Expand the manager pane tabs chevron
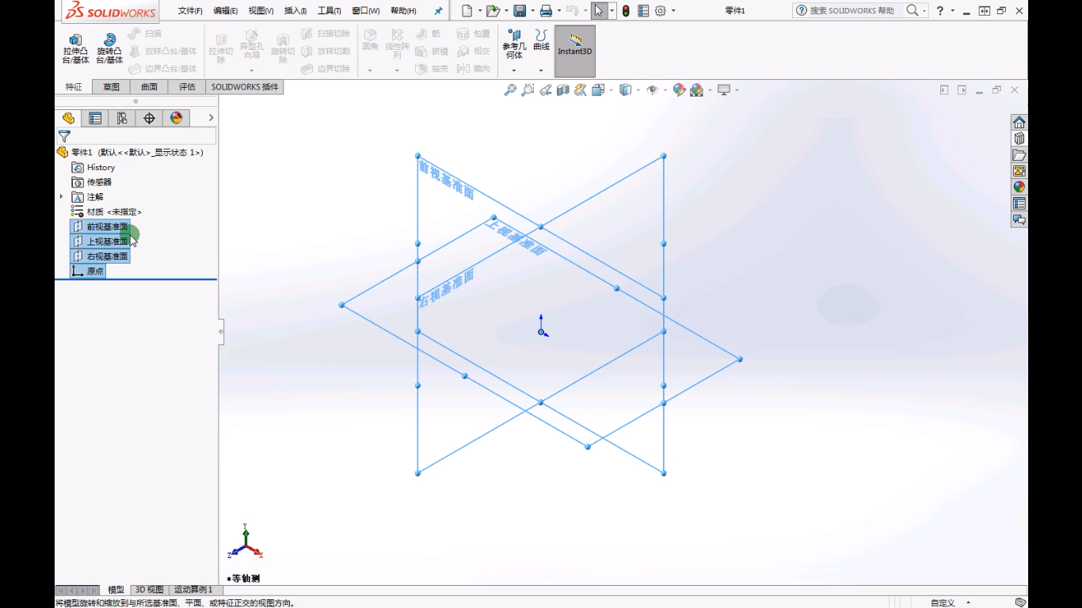The image size is (1082, 608). point(211,118)
